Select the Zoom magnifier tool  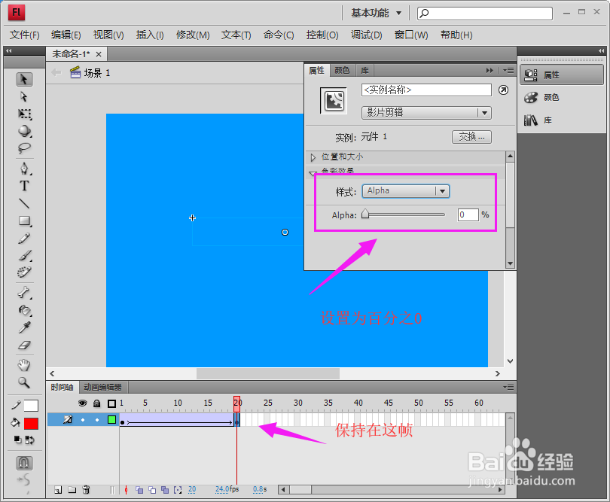[x=24, y=382]
